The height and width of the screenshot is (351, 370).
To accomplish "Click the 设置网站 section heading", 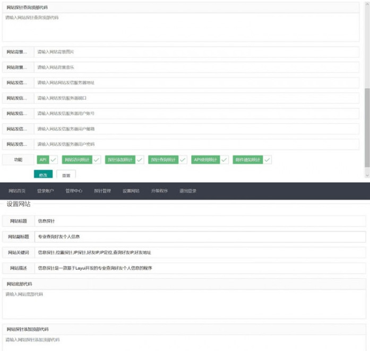I will coord(19,204).
